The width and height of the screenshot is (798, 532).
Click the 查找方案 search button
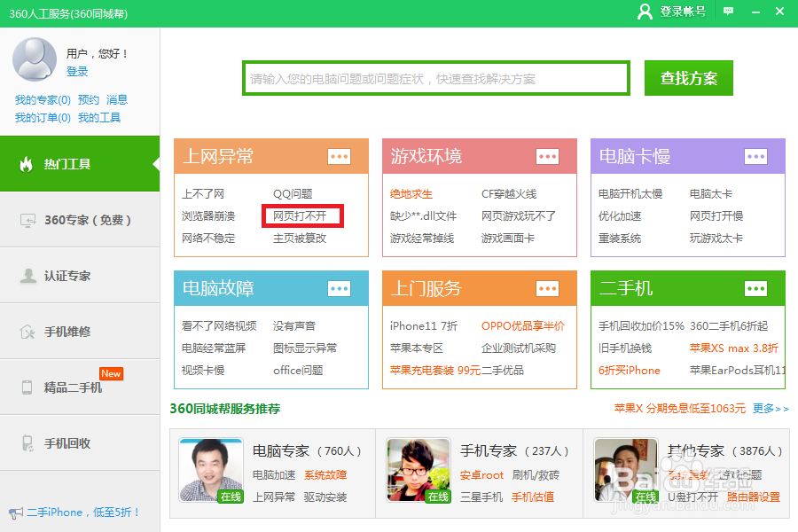[689, 78]
